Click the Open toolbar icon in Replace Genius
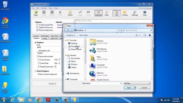Image resolution: width=183 pixels, height=103 pixels. pos(36,13)
